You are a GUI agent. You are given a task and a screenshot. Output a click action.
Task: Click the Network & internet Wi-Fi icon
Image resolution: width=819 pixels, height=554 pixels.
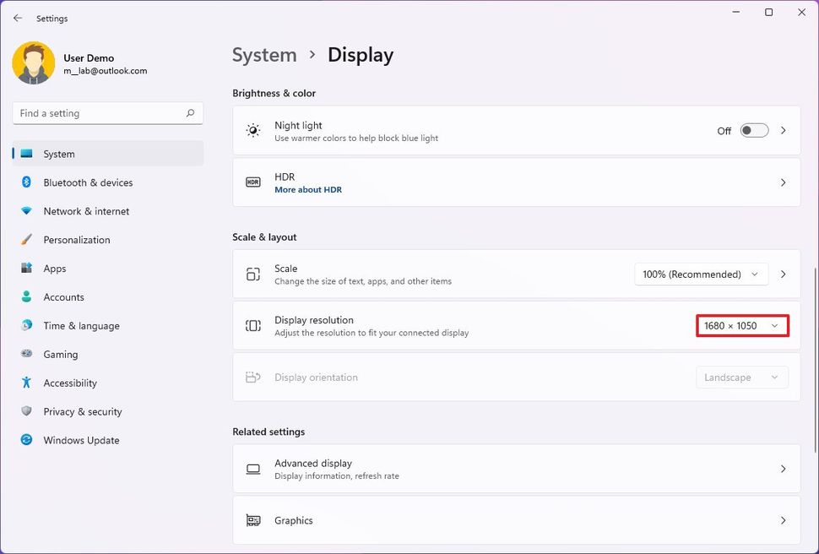pos(26,211)
